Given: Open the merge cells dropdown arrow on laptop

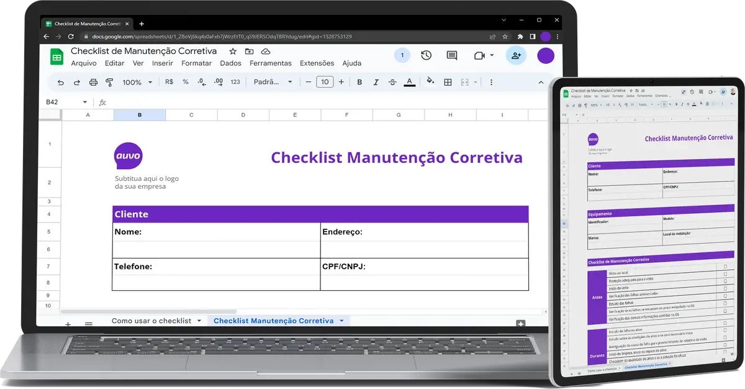Looking at the screenshot, I should coord(476,82).
